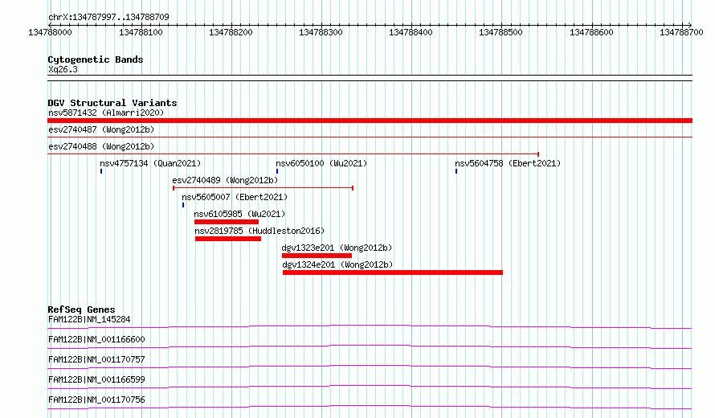Click the nsv4757134 (Quan2021) label
The height and width of the screenshot is (418, 715).
(x=150, y=163)
